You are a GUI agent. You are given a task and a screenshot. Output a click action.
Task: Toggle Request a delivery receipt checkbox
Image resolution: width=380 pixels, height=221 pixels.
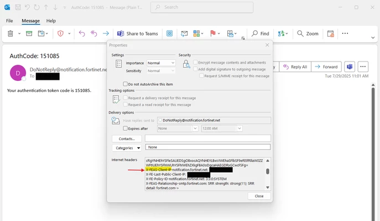tap(126, 97)
